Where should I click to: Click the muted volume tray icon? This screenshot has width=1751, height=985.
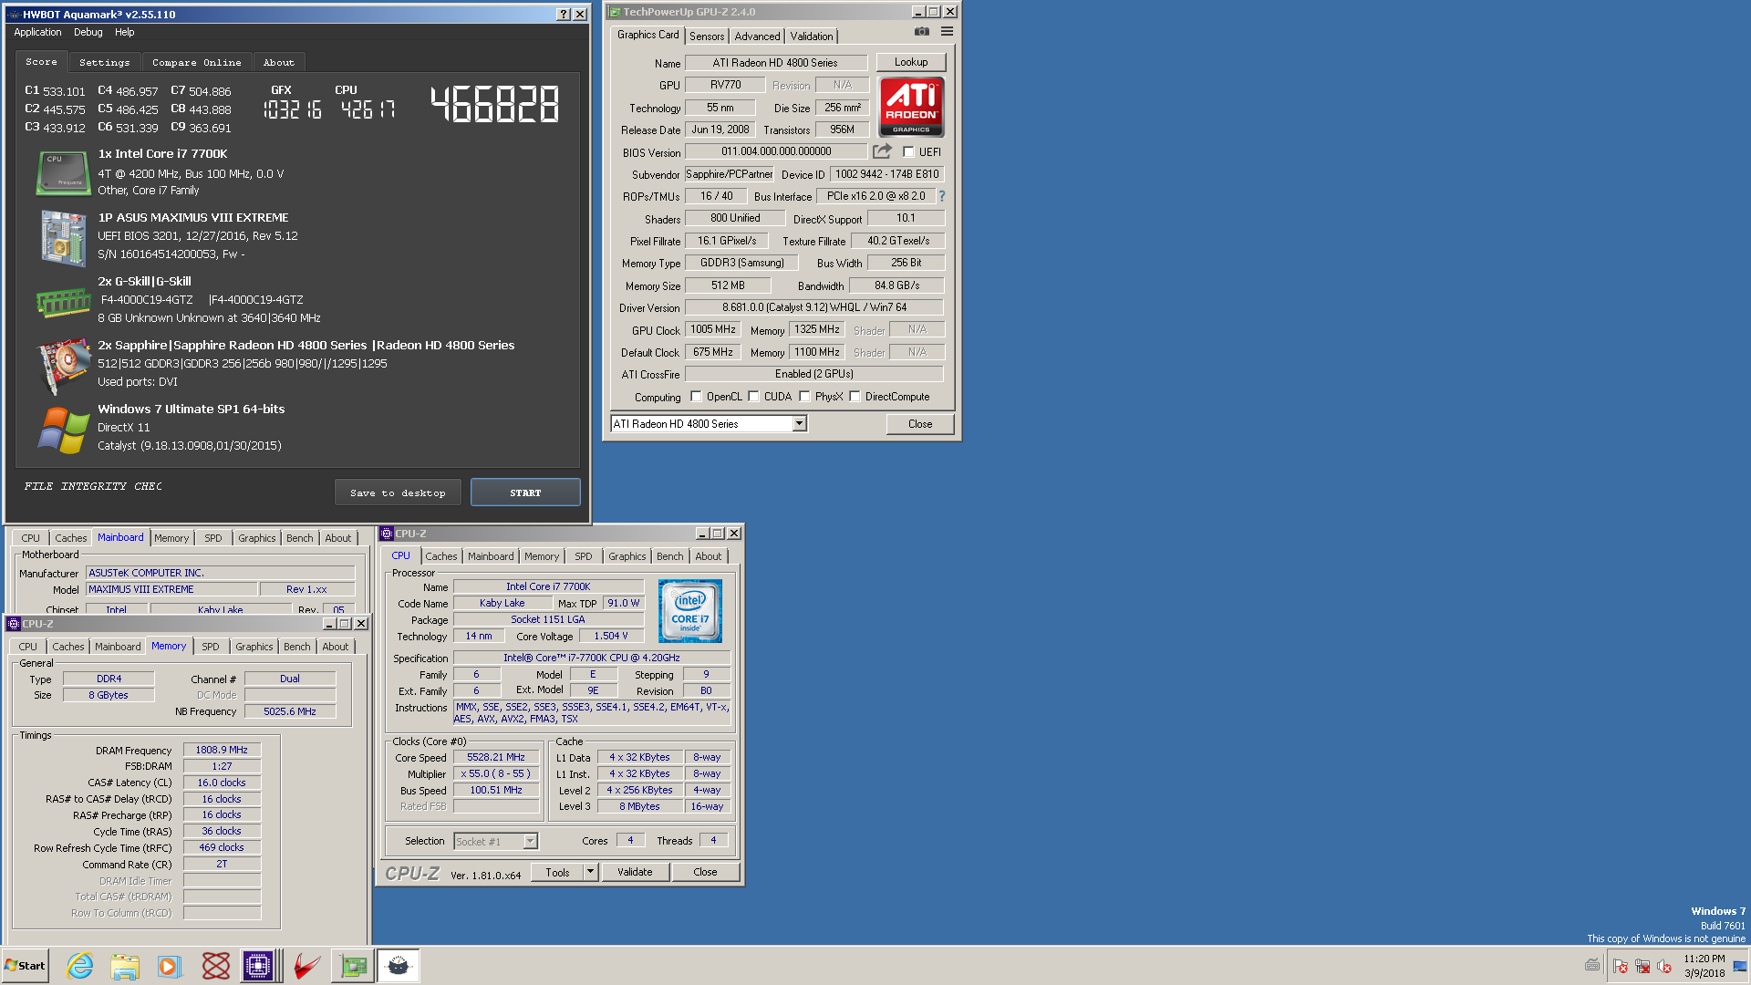click(x=1664, y=966)
